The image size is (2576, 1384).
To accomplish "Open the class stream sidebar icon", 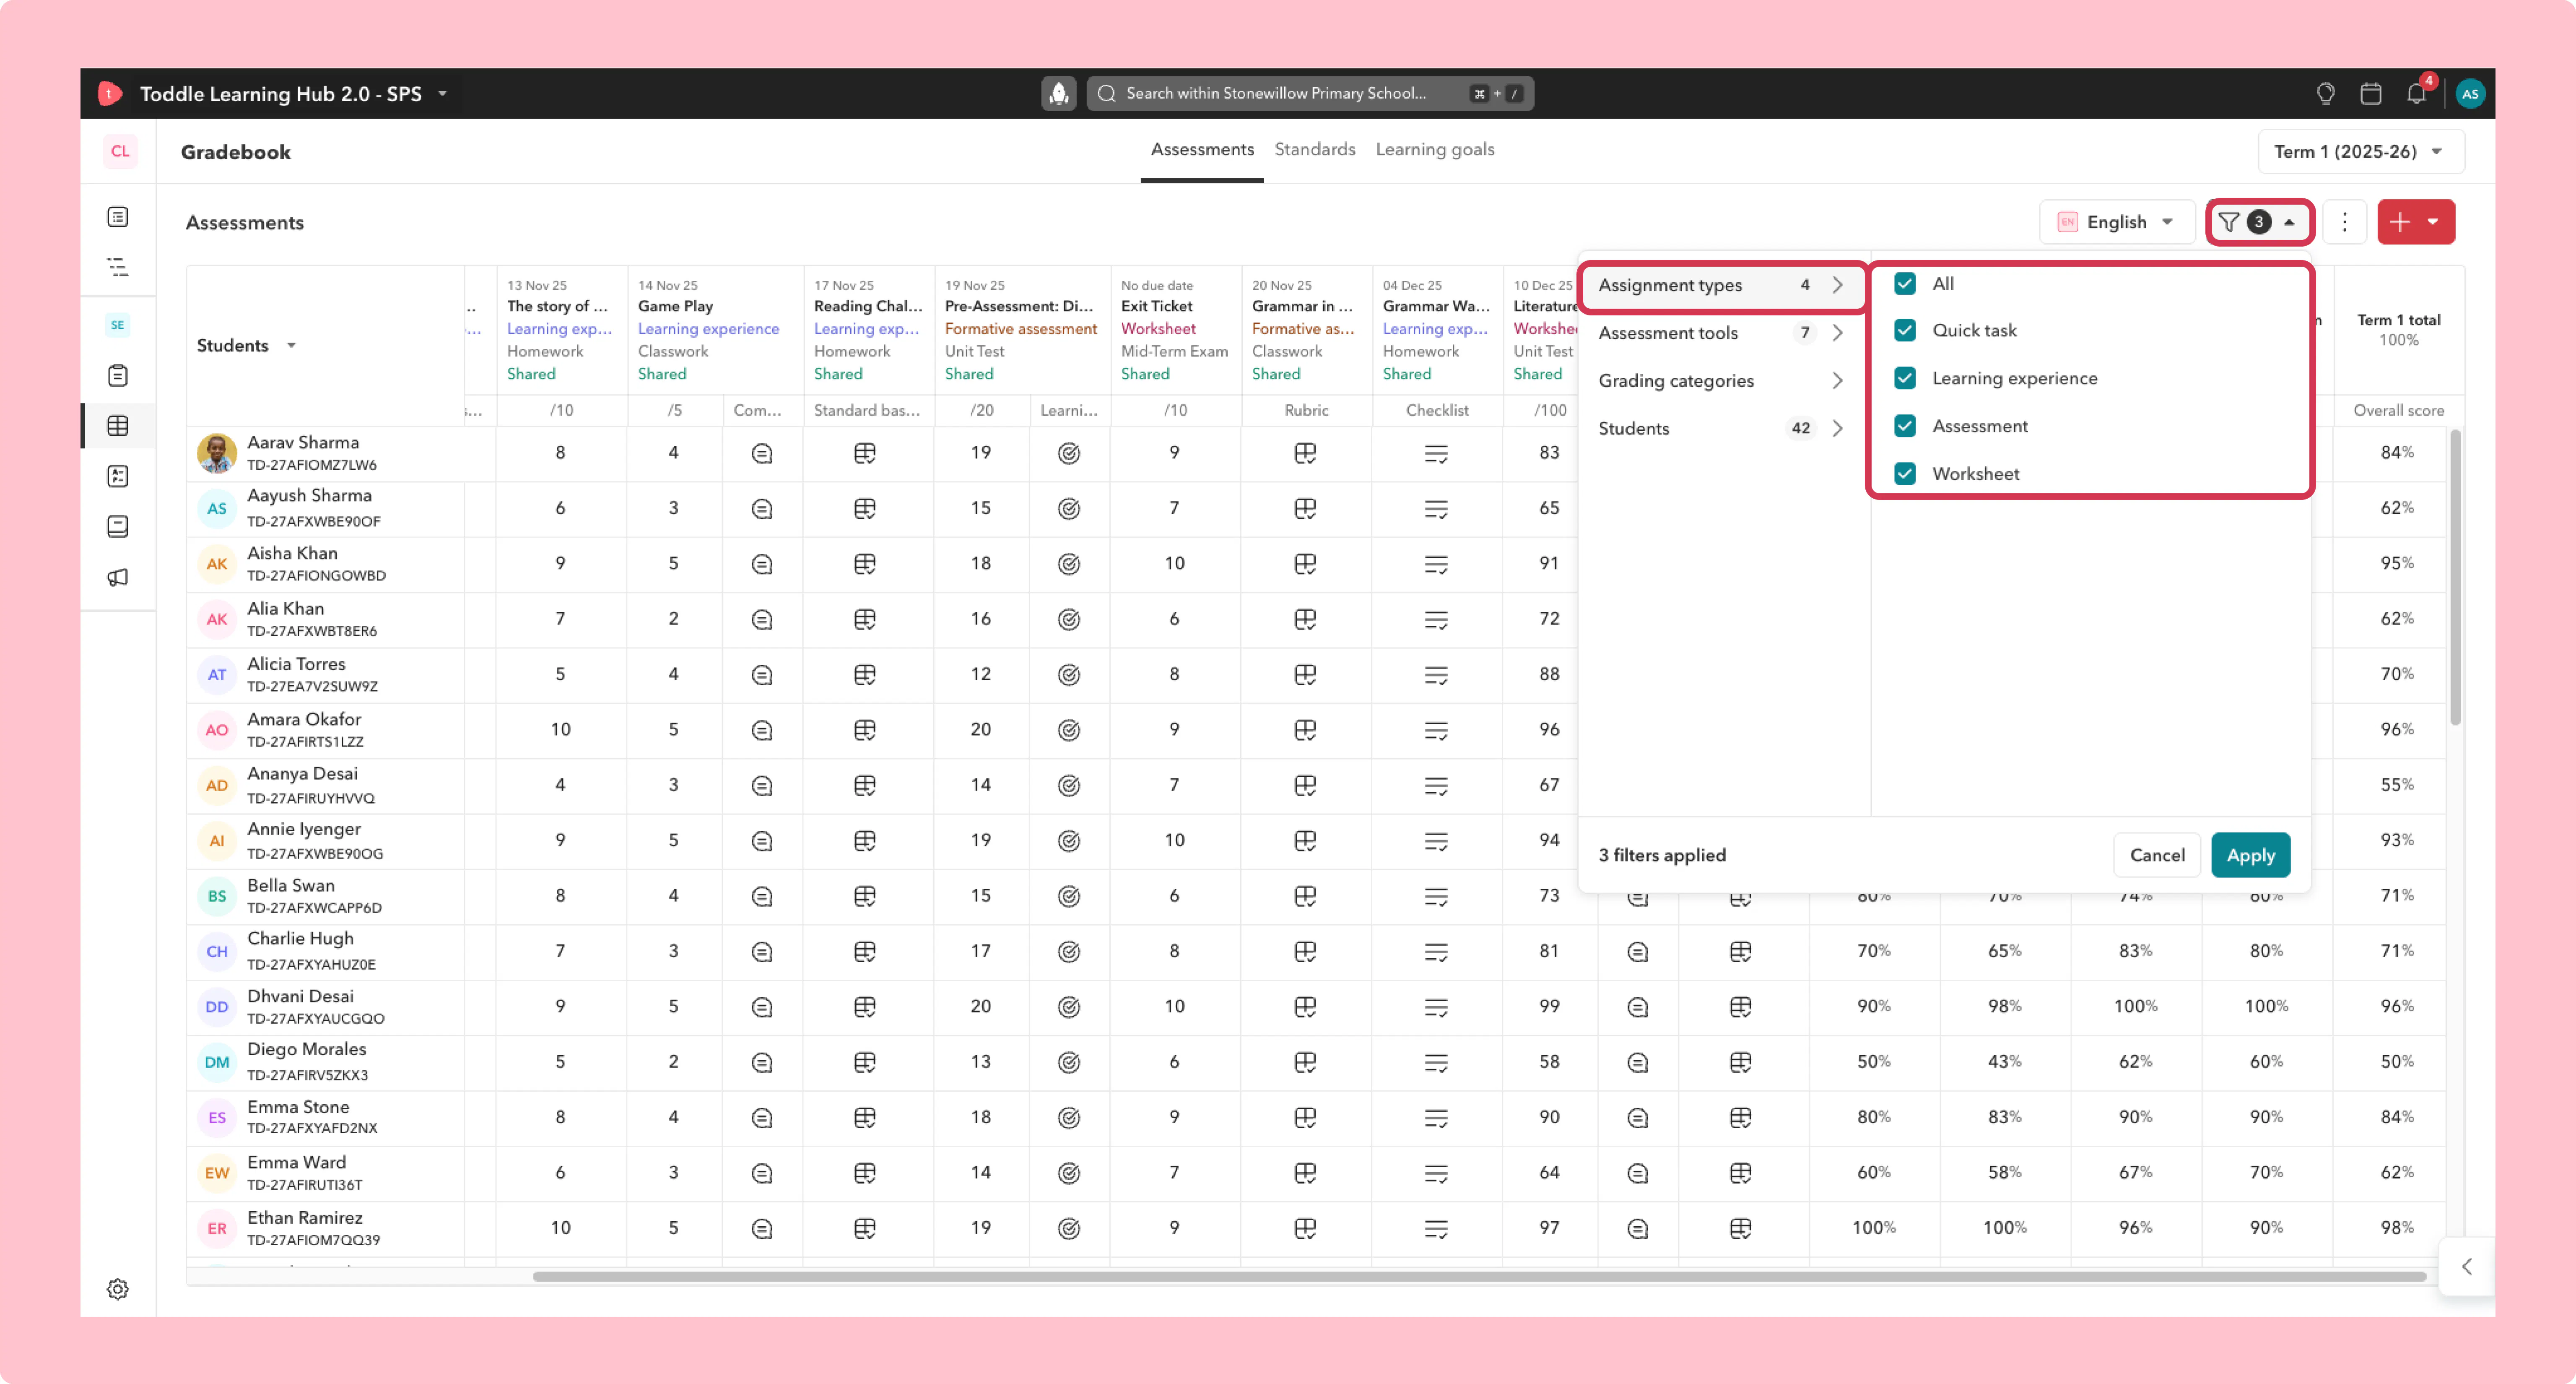I will tap(118, 217).
